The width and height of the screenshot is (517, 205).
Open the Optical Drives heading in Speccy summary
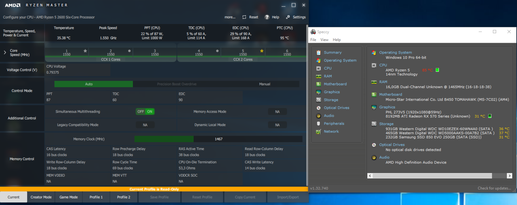pyautogui.click(x=392, y=144)
